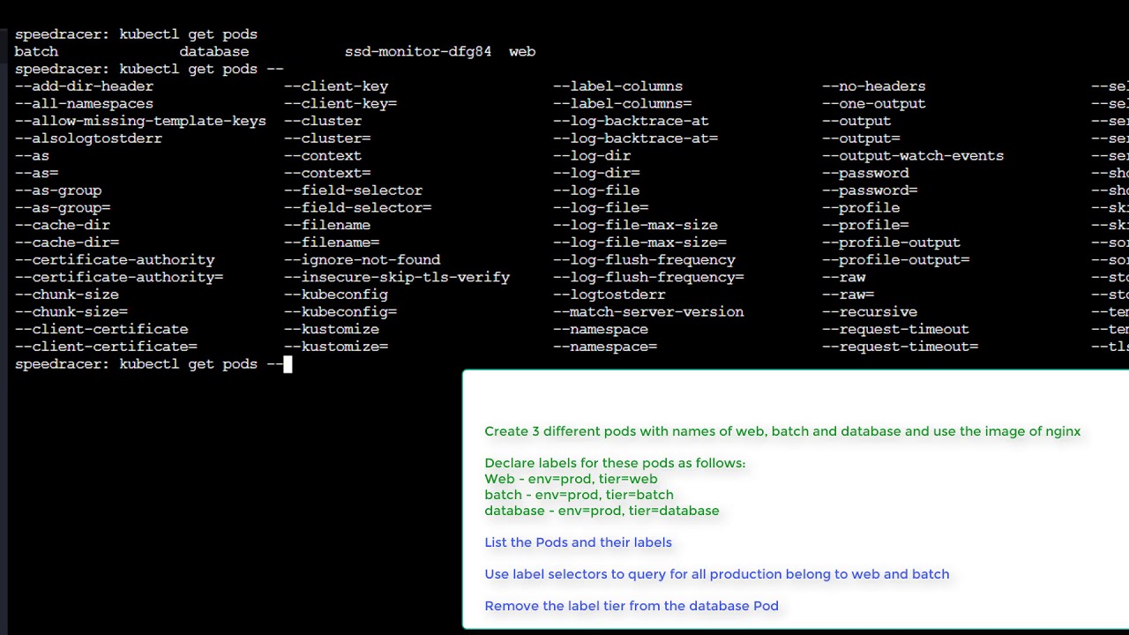
Task: Click '--log-flush-frequency=' completion
Action: (x=648, y=277)
